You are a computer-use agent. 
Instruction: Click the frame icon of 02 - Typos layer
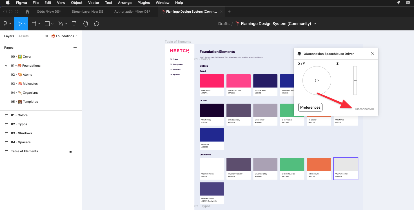[x=6, y=124]
